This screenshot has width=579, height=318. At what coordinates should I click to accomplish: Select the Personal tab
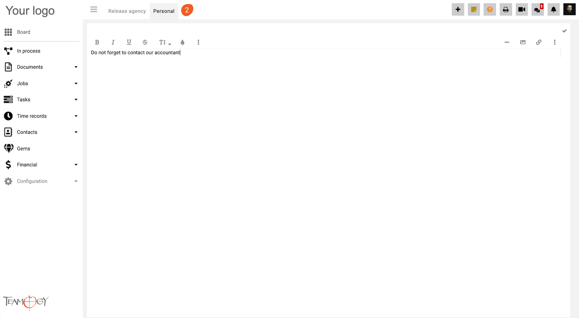(164, 11)
